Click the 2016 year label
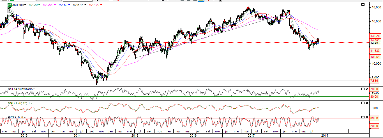The width and height of the screenshot is (383, 138). click(193, 135)
